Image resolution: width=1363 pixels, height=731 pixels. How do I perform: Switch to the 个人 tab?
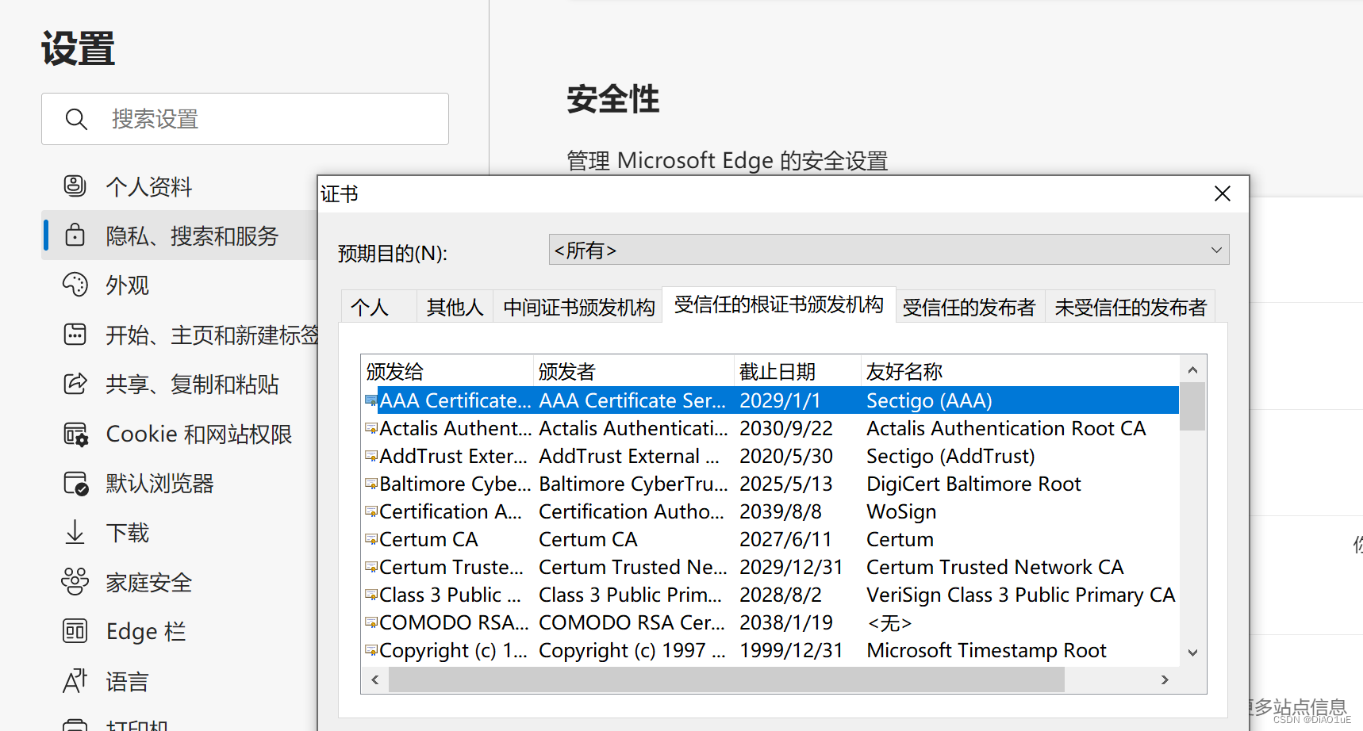tap(378, 307)
